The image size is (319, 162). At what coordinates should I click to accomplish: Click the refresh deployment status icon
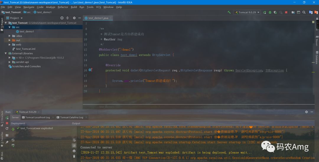pyautogui.click(x=13, y=140)
